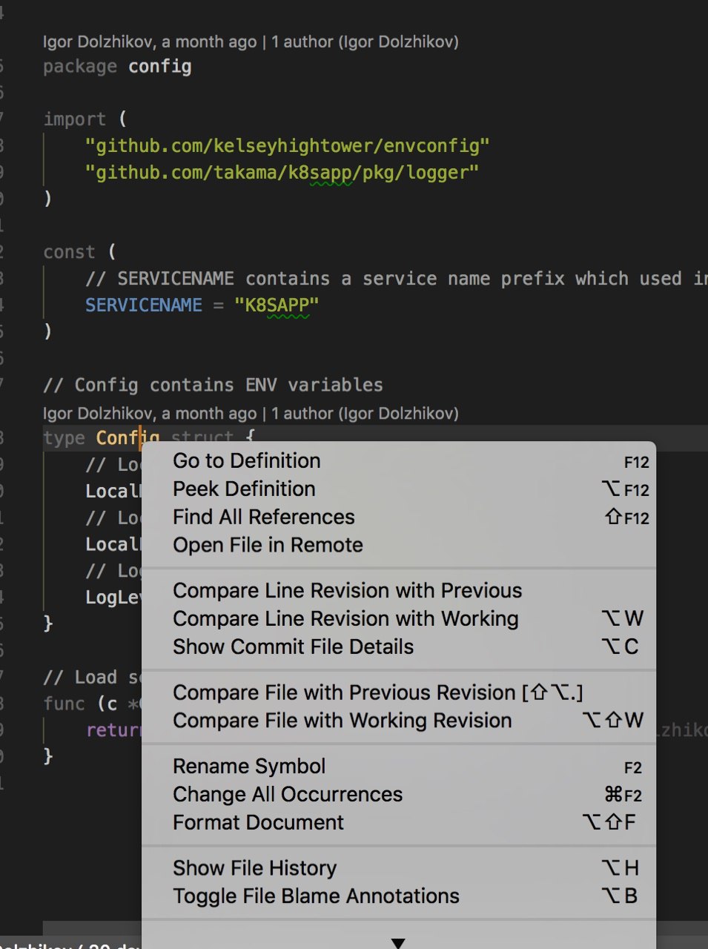Viewport: 708px width, 949px height.
Task: Click the func keyword in code
Action: point(64,704)
